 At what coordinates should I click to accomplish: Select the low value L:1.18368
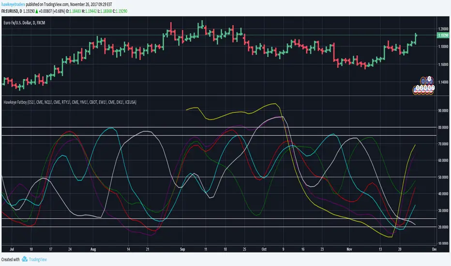(105, 11)
